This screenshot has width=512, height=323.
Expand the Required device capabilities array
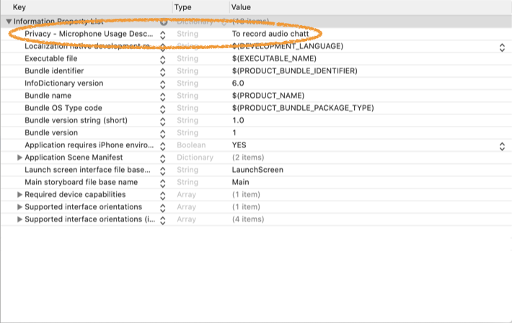pyautogui.click(x=20, y=194)
